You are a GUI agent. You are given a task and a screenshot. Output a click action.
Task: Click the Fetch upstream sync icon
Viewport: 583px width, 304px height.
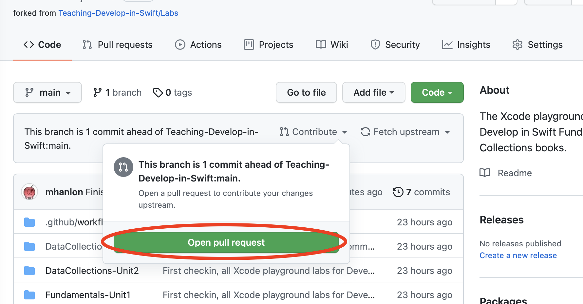point(366,132)
